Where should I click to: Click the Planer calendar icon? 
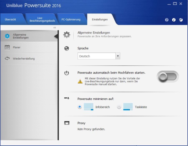[7, 47]
